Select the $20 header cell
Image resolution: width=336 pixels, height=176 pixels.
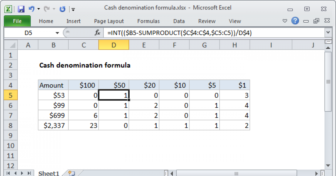coord(144,85)
